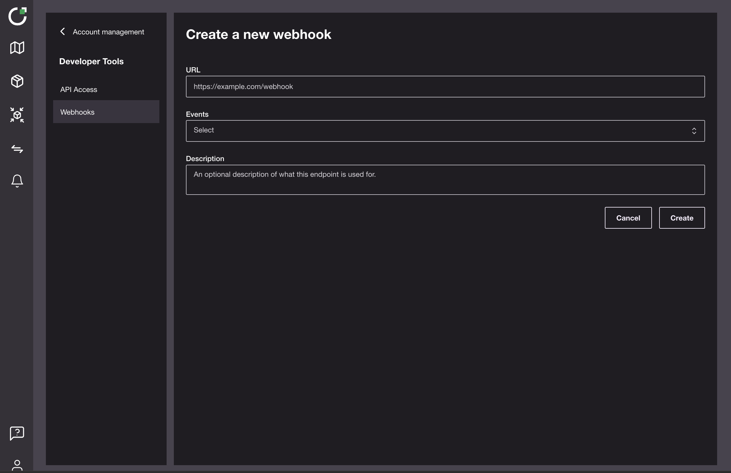Open user profile icon
Screen dimensions: 731x473
pyautogui.click(x=17, y=465)
